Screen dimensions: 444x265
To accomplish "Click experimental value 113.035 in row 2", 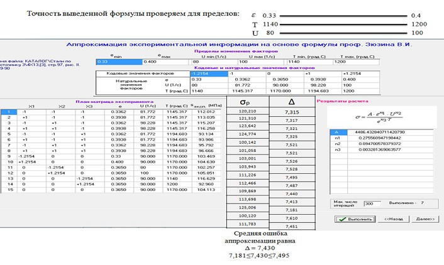I will click(206, 117).
